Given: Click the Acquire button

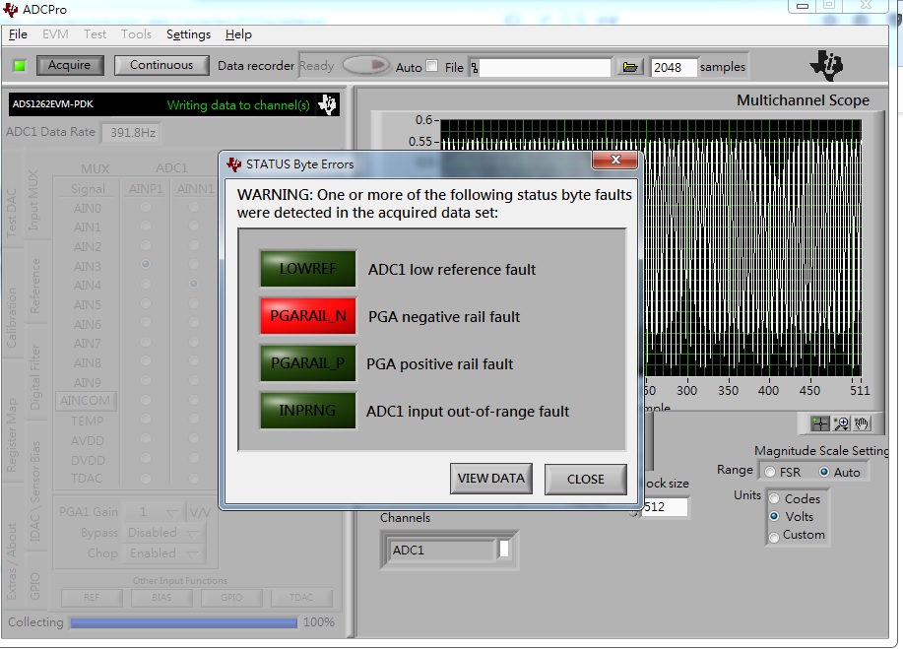Looking at the screenshot, I should pos(70,65).
